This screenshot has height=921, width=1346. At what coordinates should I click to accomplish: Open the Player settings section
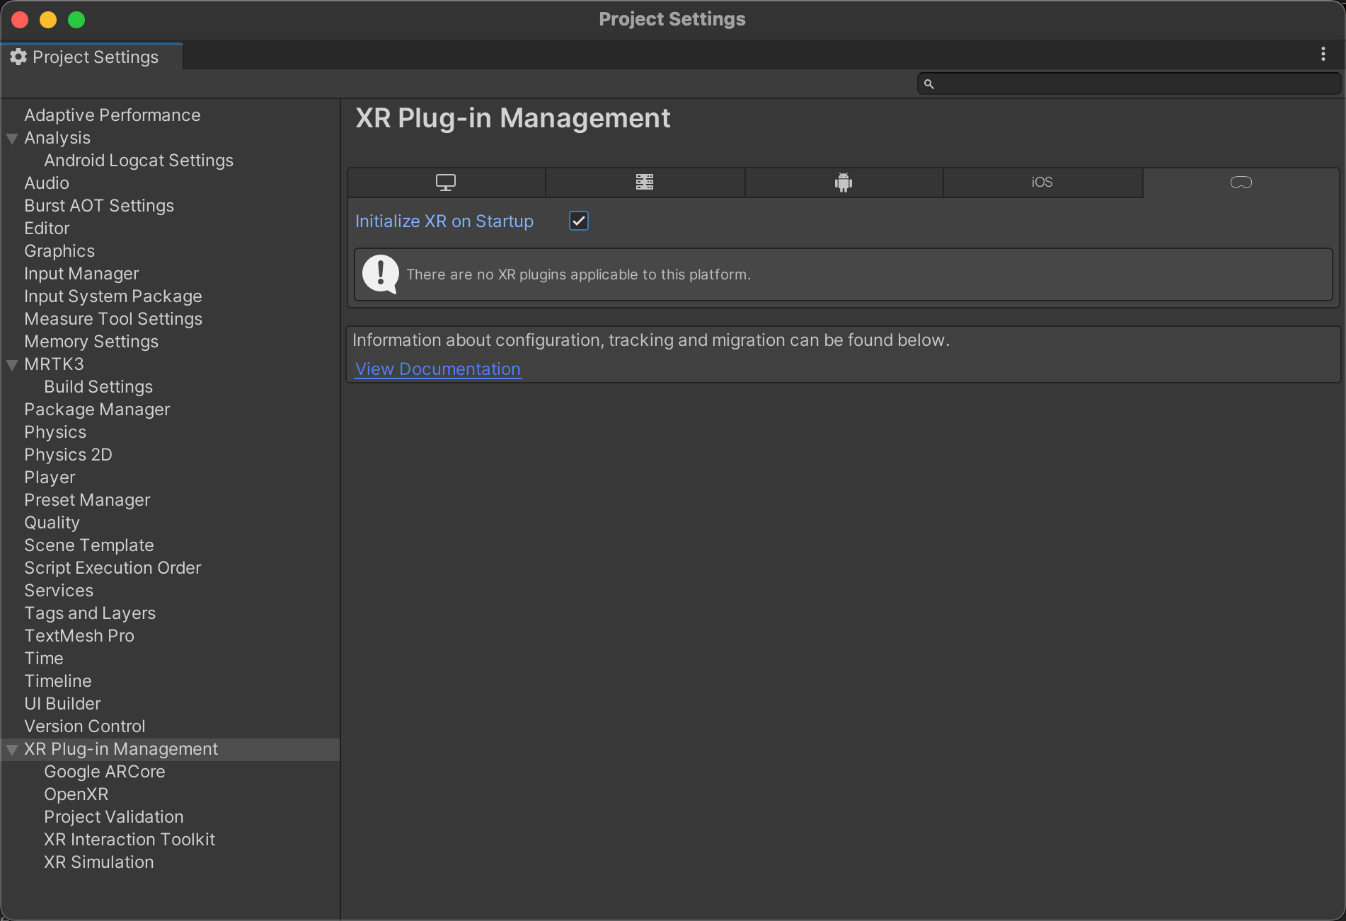point(50,477)
